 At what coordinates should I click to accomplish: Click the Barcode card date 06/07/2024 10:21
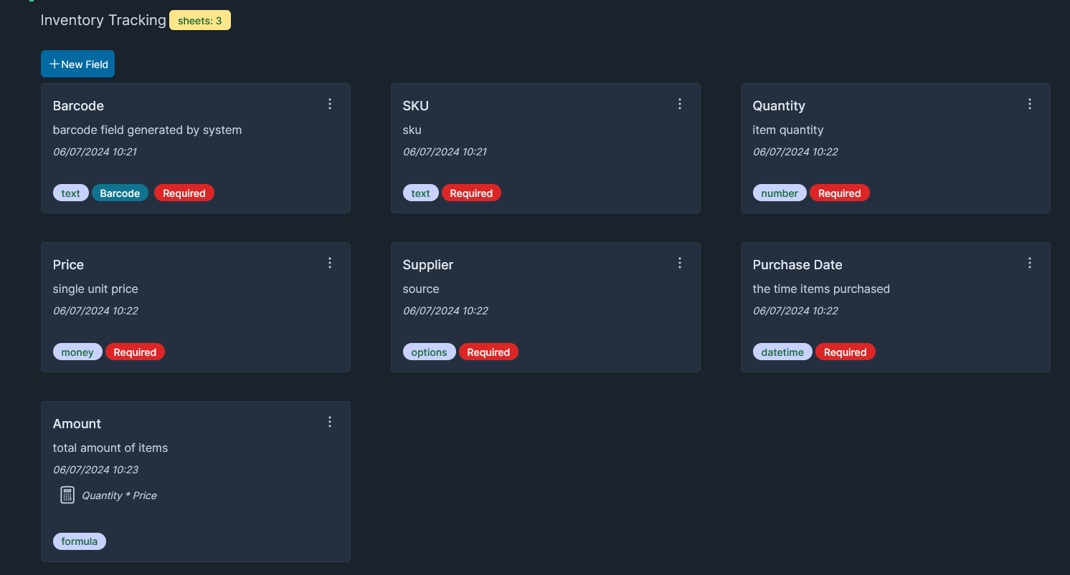click(95, 152)
